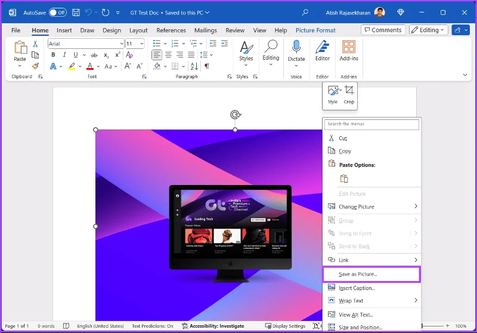The height and width of the screenshot is (333, 477).
Task: Open the document title dropdown in title bar
Action: pos(207,13)
